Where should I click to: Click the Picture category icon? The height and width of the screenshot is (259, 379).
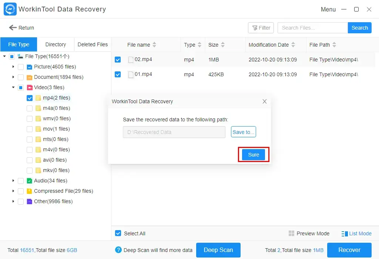pyautogui.click(x=29, y=67)
